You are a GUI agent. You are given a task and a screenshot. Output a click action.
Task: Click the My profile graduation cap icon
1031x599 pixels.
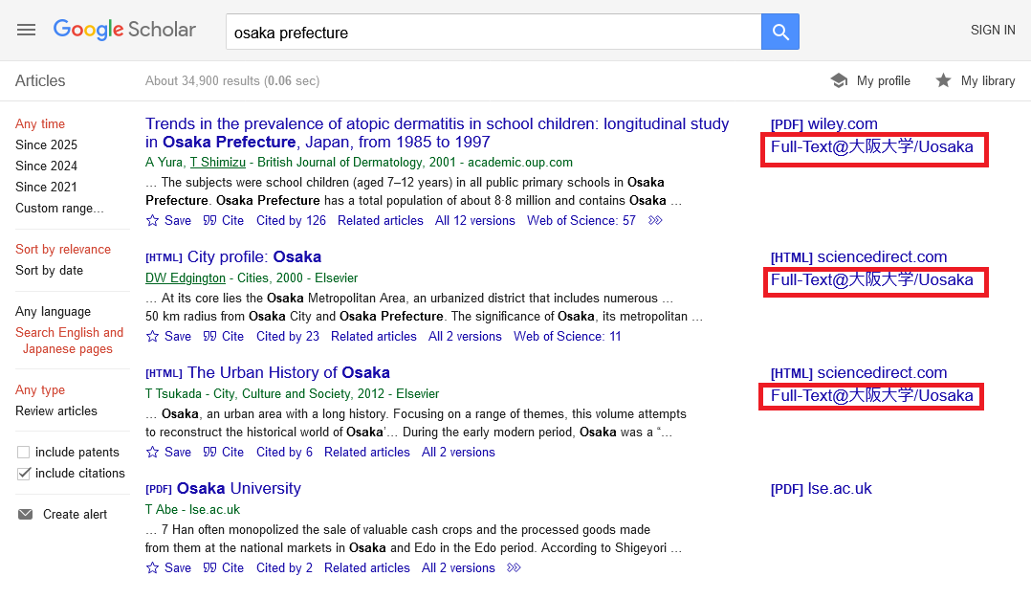coord(839,80)
